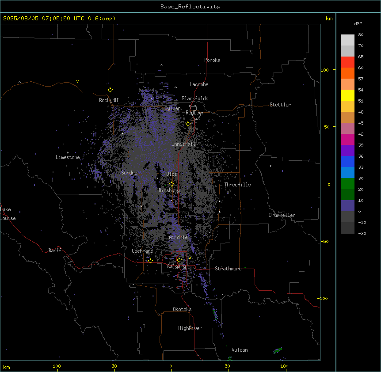Select yellow diamond marker between Olds and Didsbury
Screen dimensions: 381x372
[x=171, y=184]
